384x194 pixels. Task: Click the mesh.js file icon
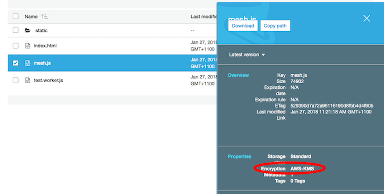(28, 63)
